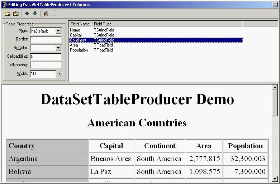This screenshot has width=280, height=184.
Task: Open the Align dropdown showing haDefault
Action: [58, 31]
